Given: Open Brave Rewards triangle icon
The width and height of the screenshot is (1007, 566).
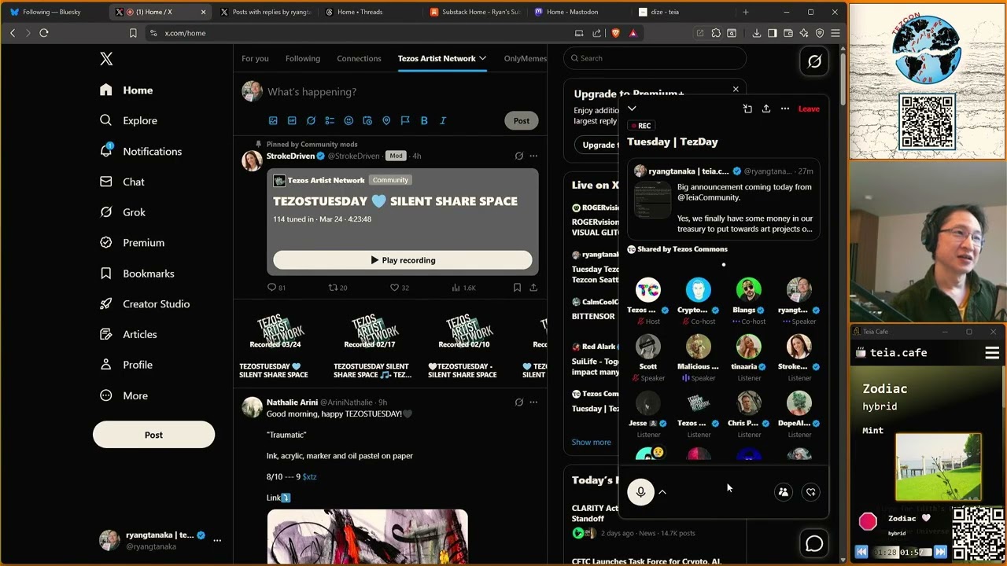Looking at the screenshot, I should pos(633,33).
